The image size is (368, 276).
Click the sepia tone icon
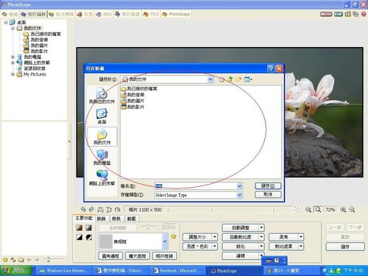(79, 227)
